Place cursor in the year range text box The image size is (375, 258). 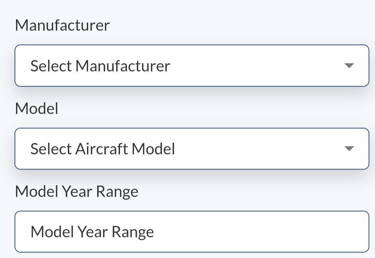tap(192, 232)
